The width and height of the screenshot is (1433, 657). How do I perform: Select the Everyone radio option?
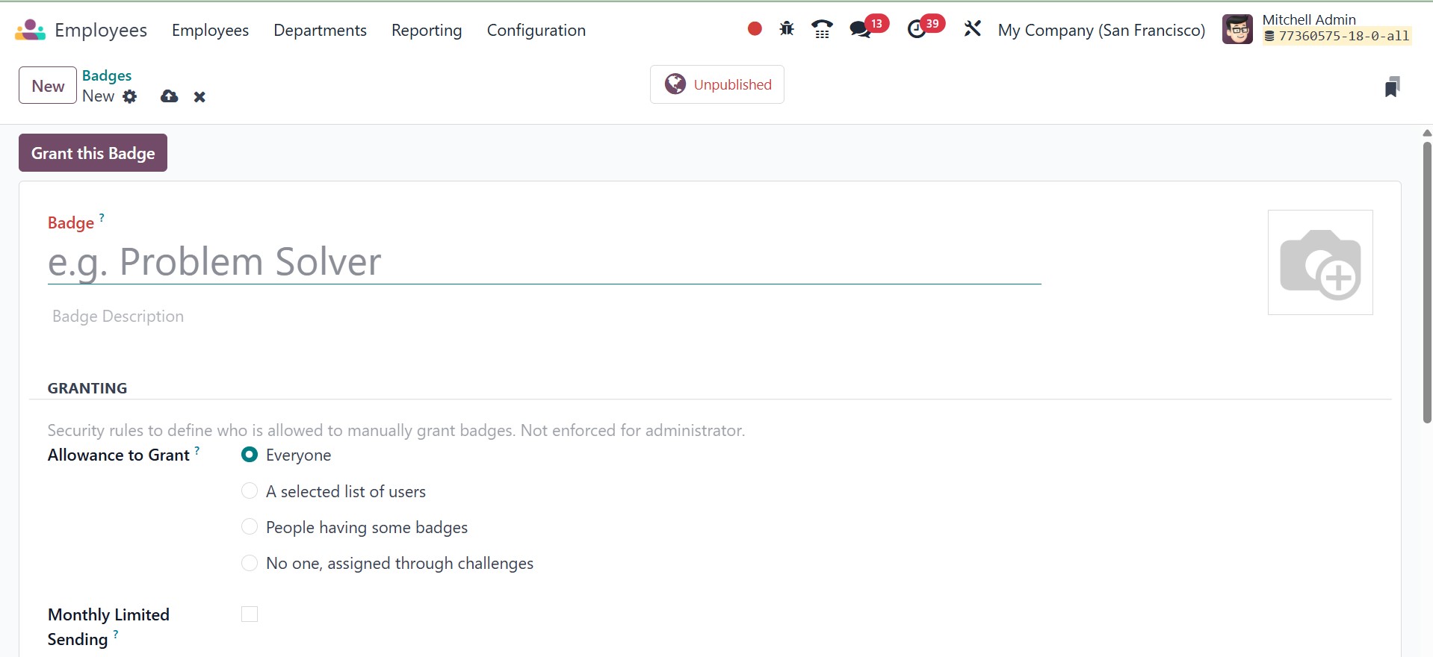[250, 455]
